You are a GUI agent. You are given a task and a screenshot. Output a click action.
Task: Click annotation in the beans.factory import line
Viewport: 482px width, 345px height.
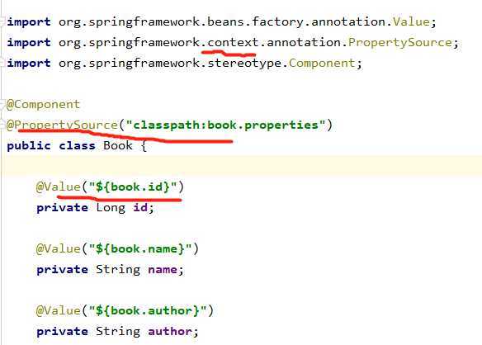coord(348,21)
